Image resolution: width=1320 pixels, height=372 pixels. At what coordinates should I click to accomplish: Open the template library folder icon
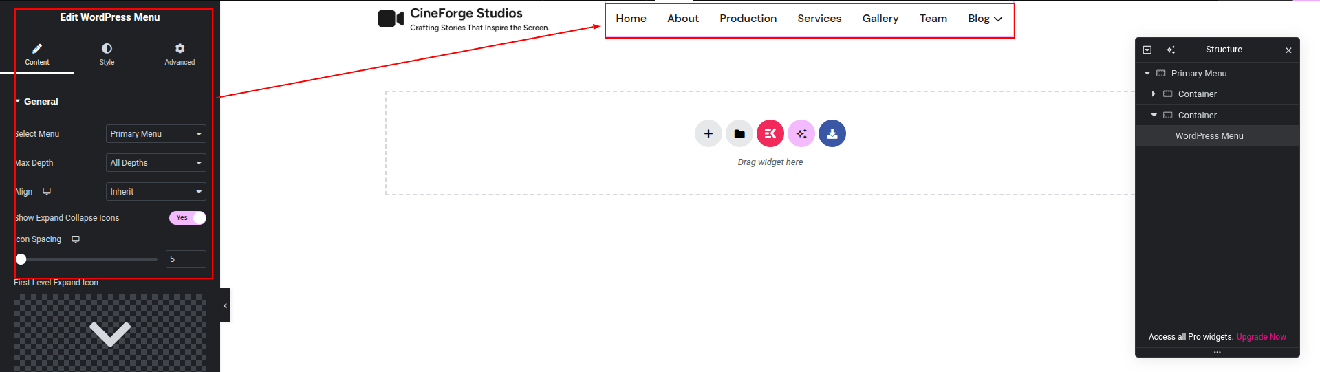point(739,133)
